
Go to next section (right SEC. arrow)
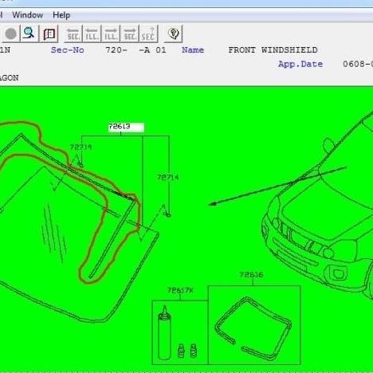(x=129, y=33)
